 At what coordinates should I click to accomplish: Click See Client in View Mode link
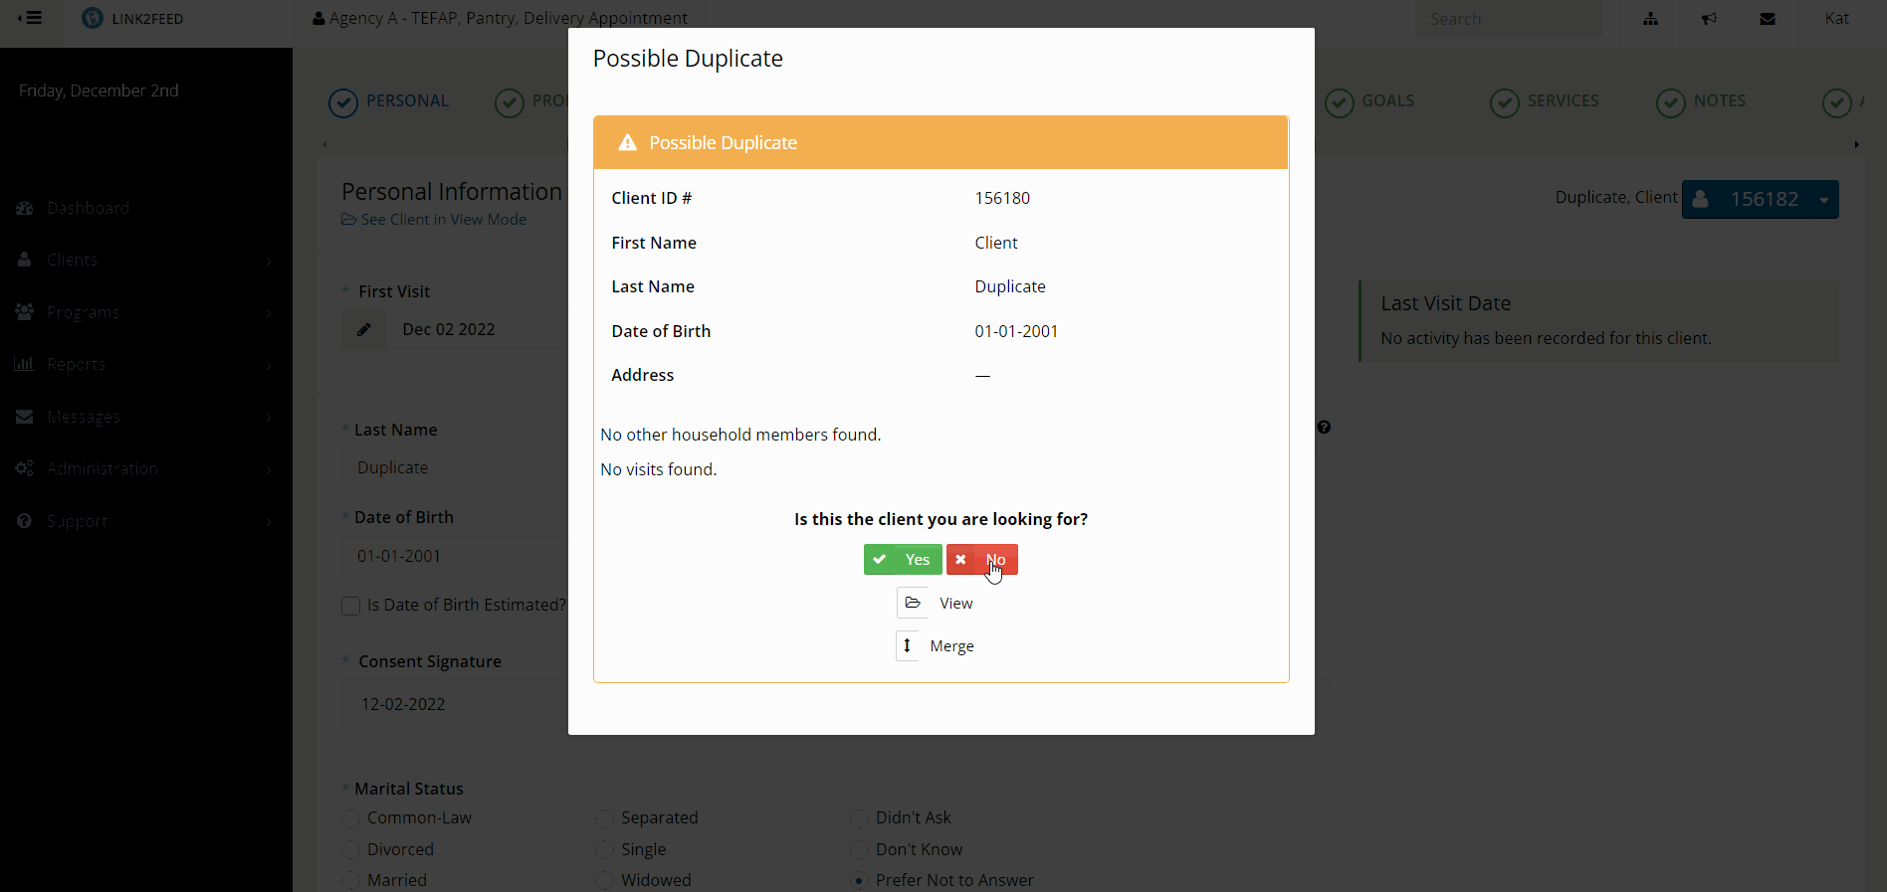point(434,220)
